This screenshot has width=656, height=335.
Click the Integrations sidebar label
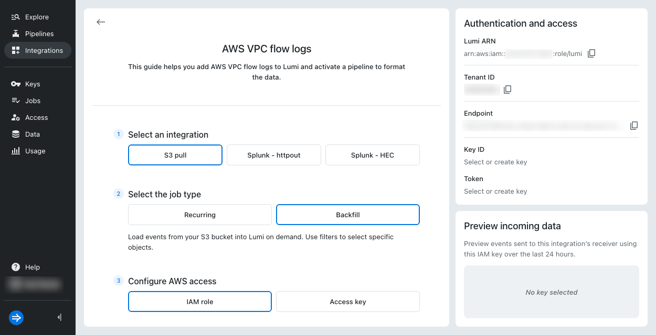tap(44, 50)
